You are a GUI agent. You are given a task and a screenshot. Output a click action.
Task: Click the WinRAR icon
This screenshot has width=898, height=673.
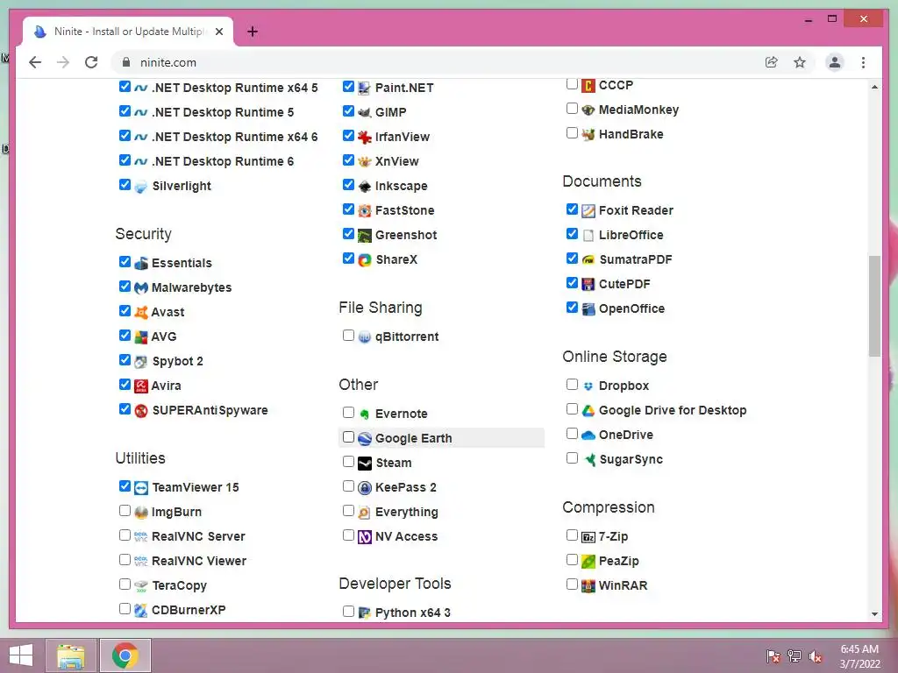click(x=588, y=586)
